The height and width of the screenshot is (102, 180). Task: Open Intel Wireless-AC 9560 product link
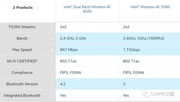pos(150,7)
